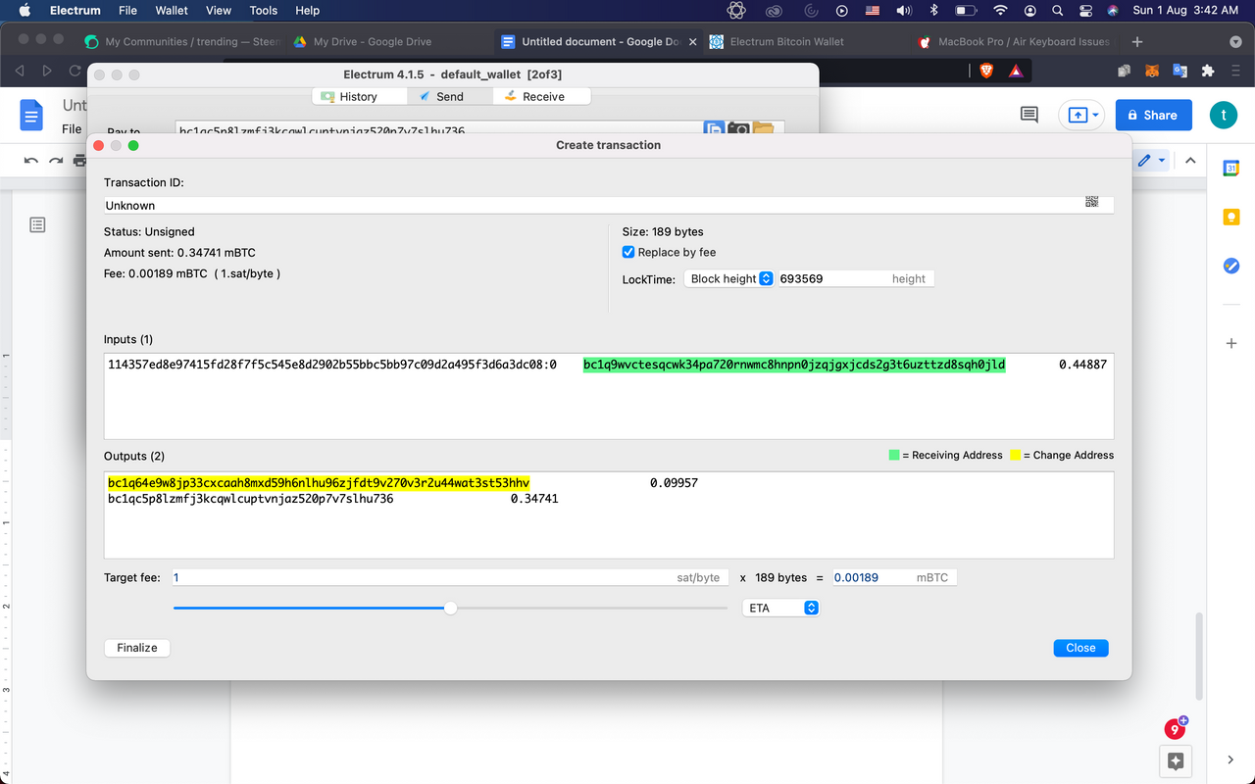
Task: Open the Google account avatar
Action: (x=1223, y=115)
